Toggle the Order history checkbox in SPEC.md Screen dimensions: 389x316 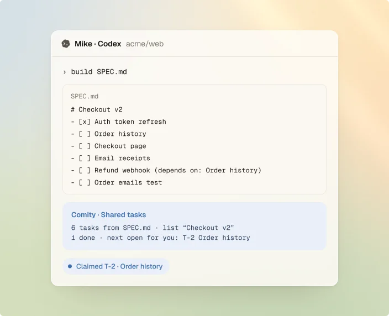click(85, 134)
